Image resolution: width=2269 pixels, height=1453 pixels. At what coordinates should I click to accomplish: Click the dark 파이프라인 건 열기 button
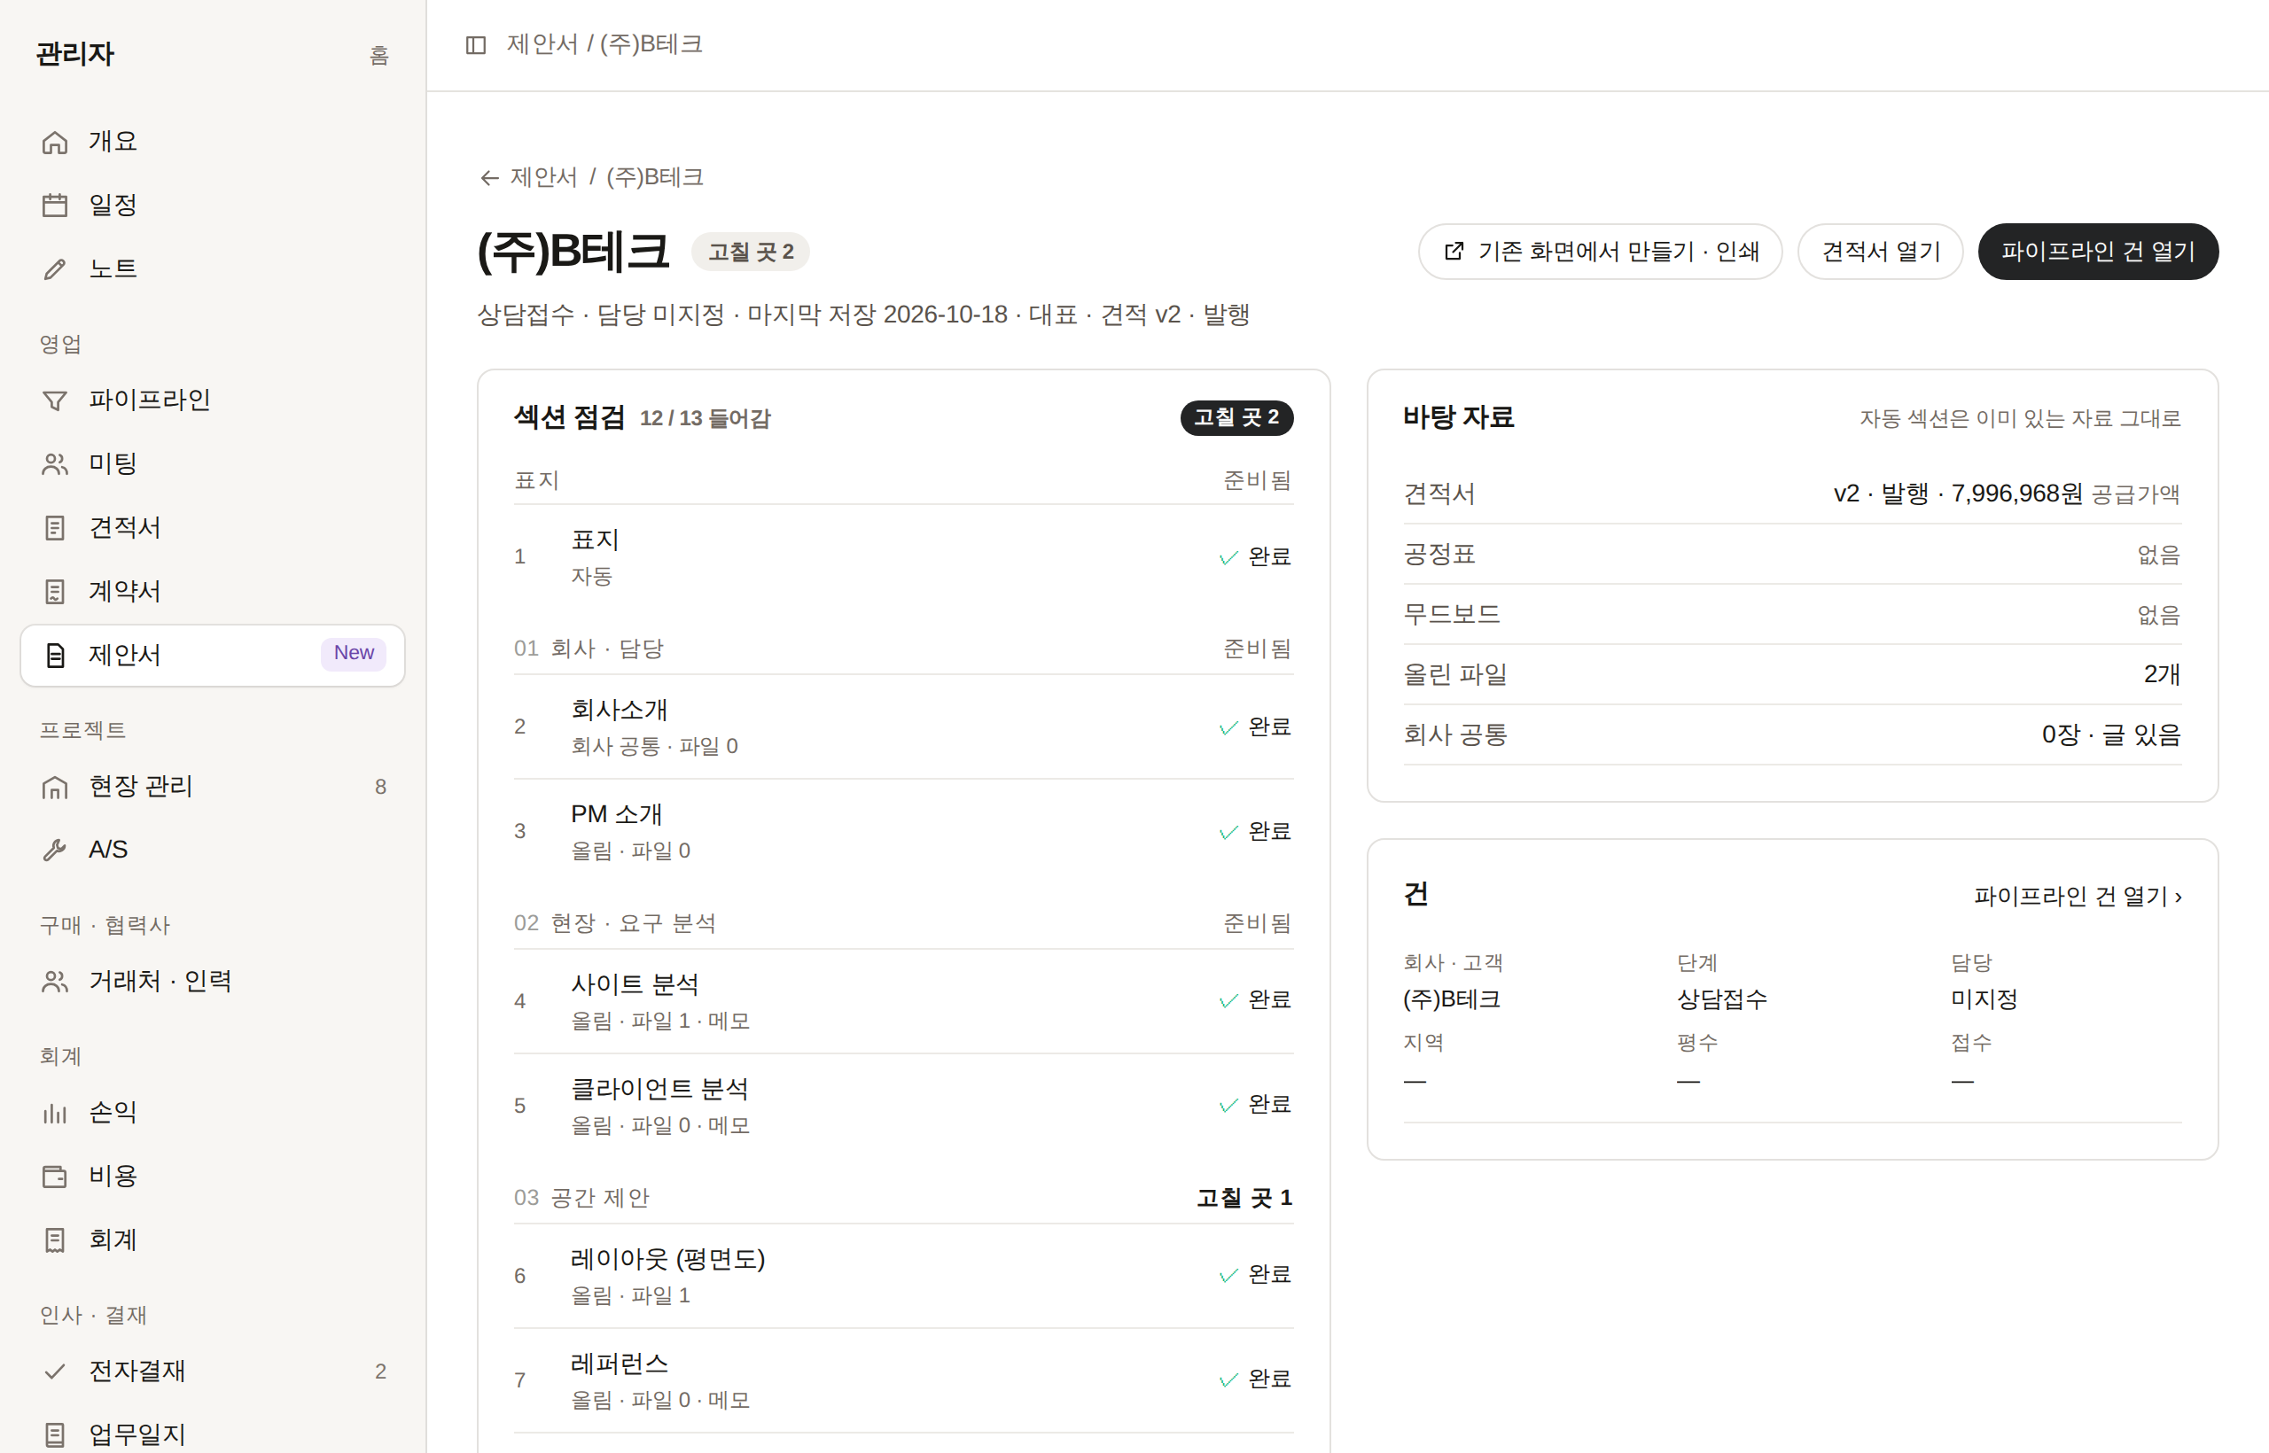click(x=2098, y=252)
